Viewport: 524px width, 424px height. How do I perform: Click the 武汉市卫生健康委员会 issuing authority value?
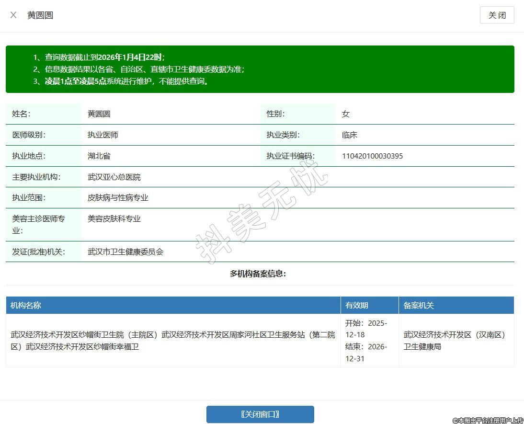pyautogui.click(x=125, y=252)
